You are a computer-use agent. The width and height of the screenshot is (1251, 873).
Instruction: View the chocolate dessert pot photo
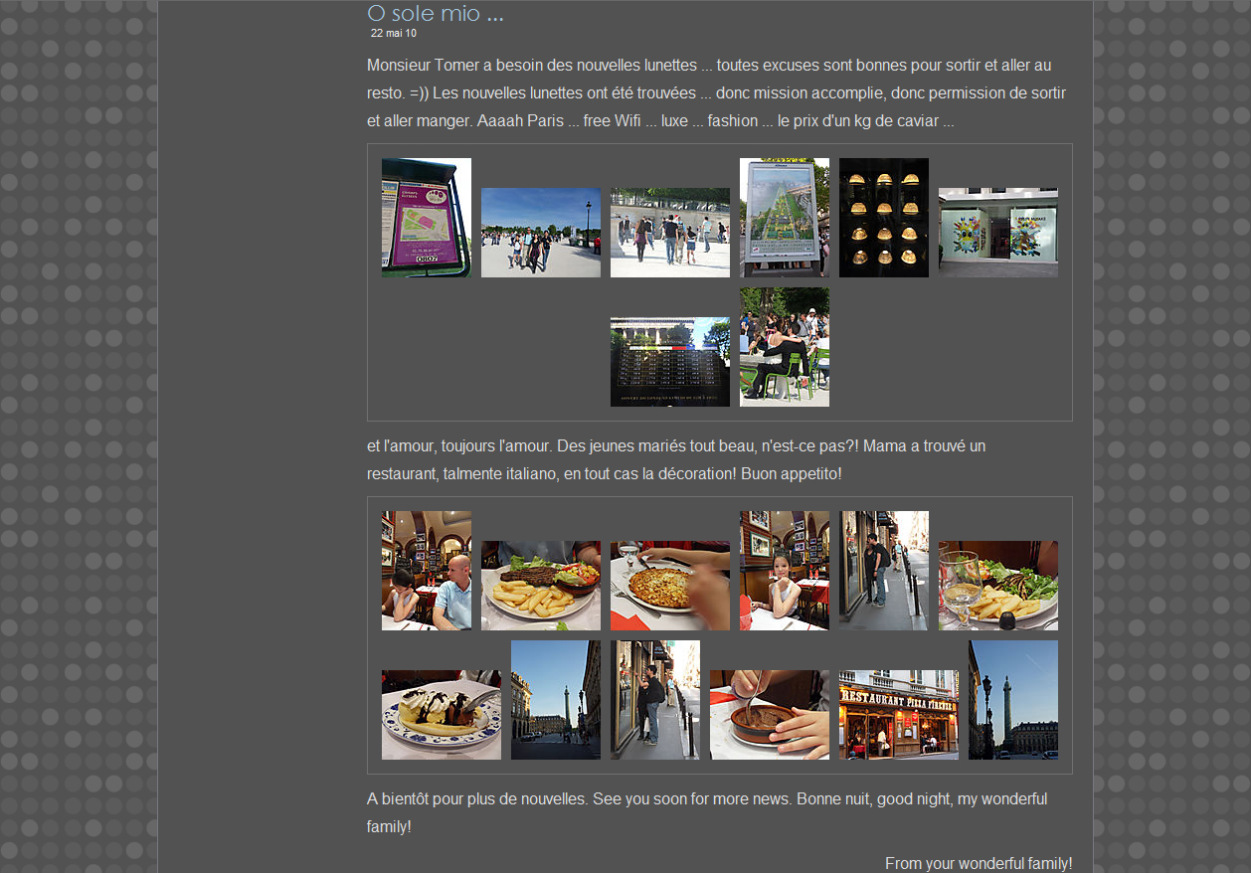(x=769, y=715)
